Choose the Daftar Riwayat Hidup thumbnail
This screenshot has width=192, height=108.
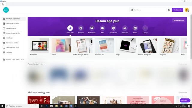(x=83, y=46)
